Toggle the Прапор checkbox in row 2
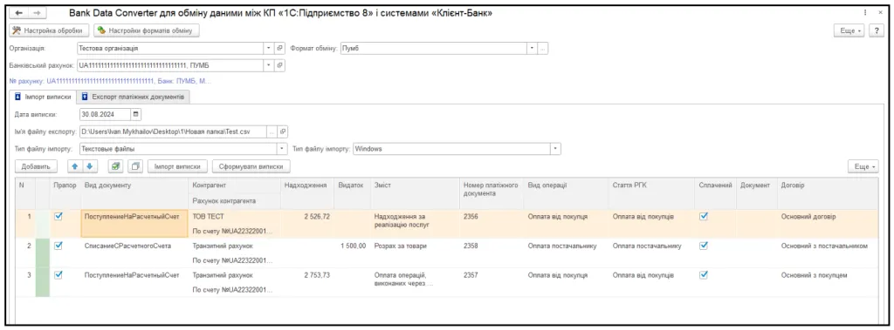894x330 pixels. (58, 246)
